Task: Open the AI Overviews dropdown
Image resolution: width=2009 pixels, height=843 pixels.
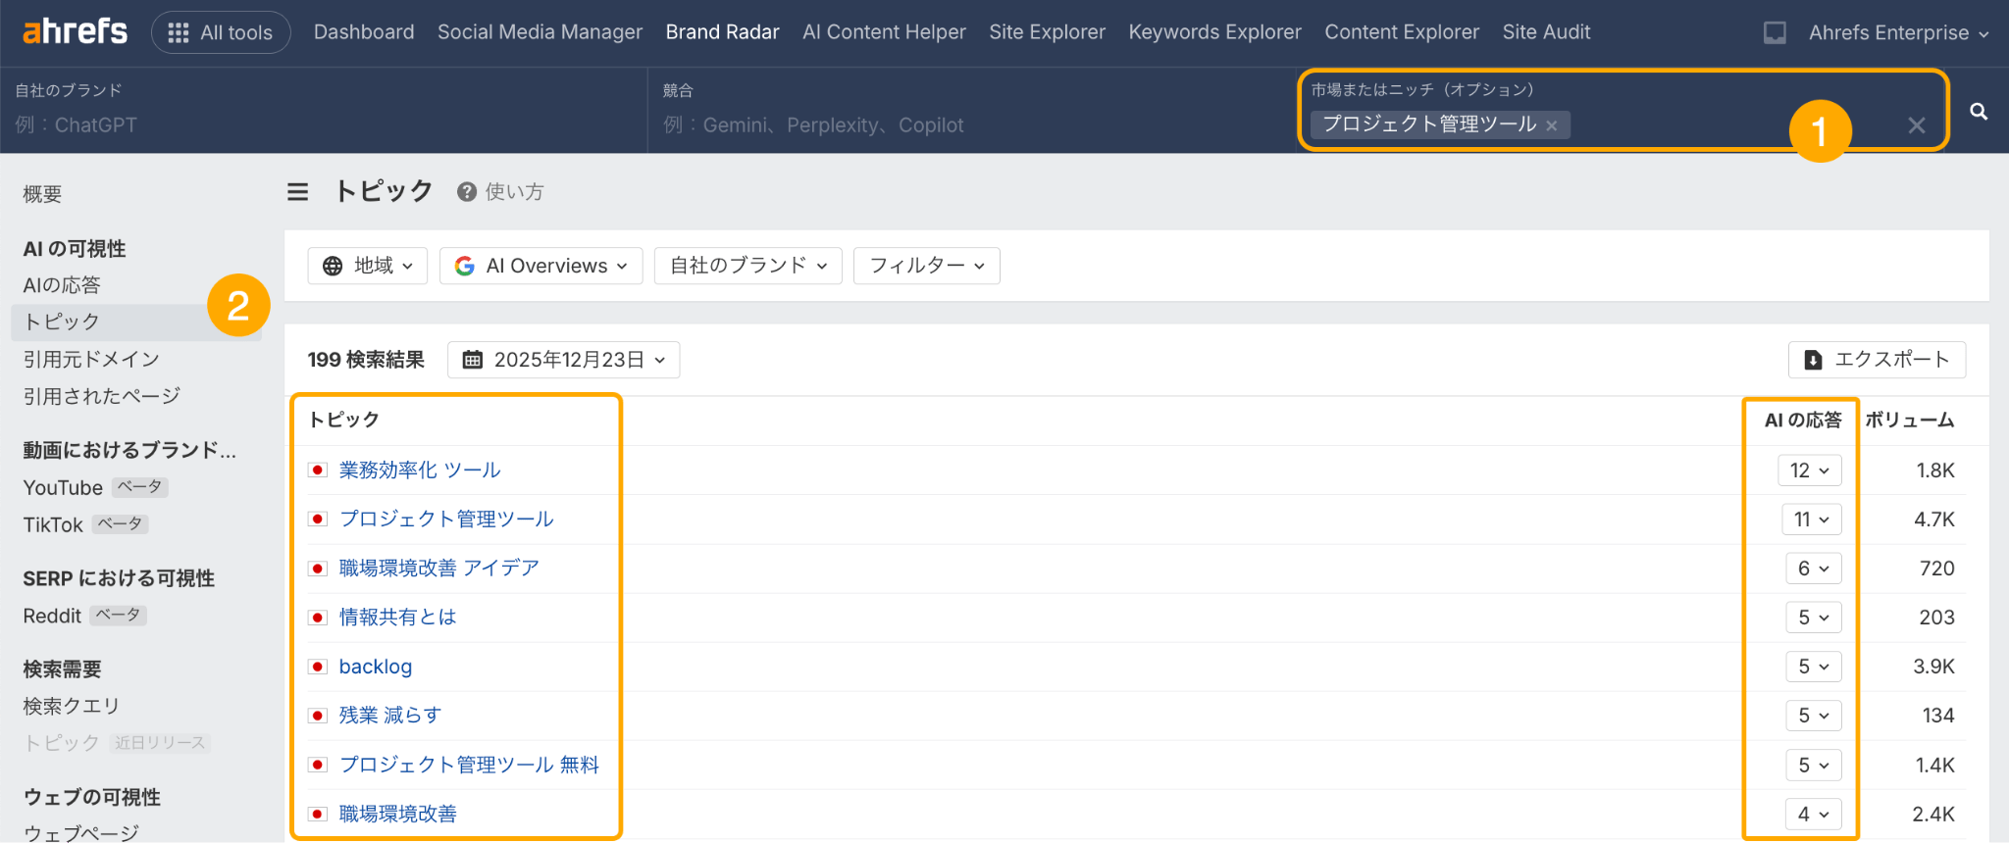Action: pos(541,266)
